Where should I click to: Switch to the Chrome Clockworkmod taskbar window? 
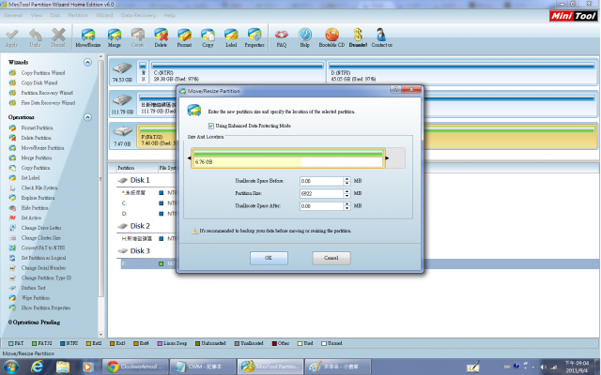pyautogui.click(x=135, y=367)
